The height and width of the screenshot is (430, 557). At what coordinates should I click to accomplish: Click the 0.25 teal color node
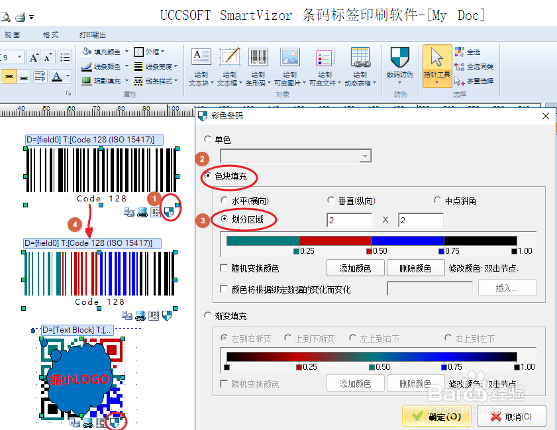[296, 251]
